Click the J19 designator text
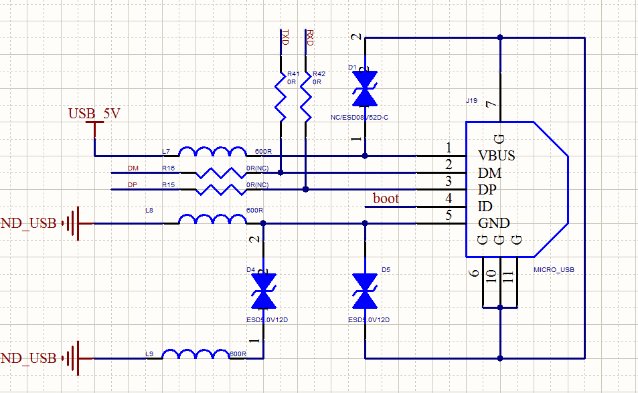 (x=471, y=100)
